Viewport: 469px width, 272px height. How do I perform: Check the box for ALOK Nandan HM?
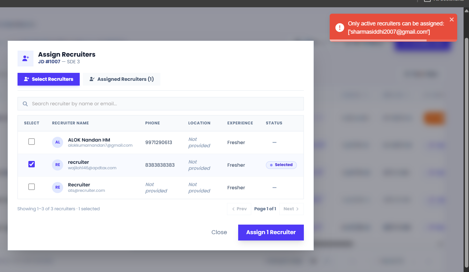tap(32, 142)
